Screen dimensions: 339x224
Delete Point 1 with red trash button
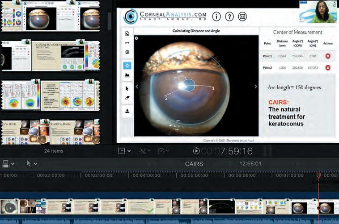328,56
